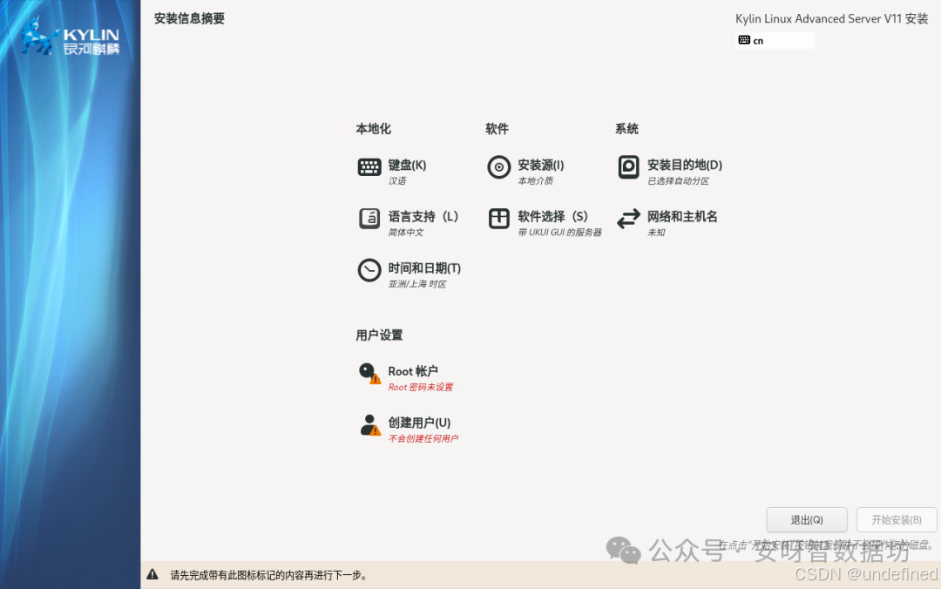941x589 pixels.
Task: Click the '已选择自动分区' status text
Action: click(678, 180)
